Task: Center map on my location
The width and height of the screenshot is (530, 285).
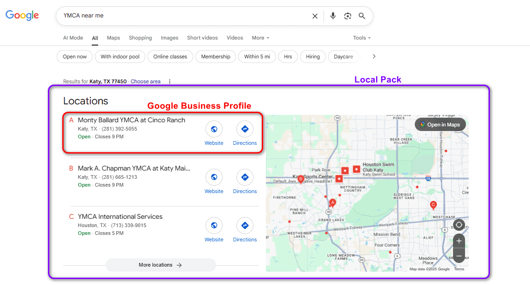Action: point(459,225)
